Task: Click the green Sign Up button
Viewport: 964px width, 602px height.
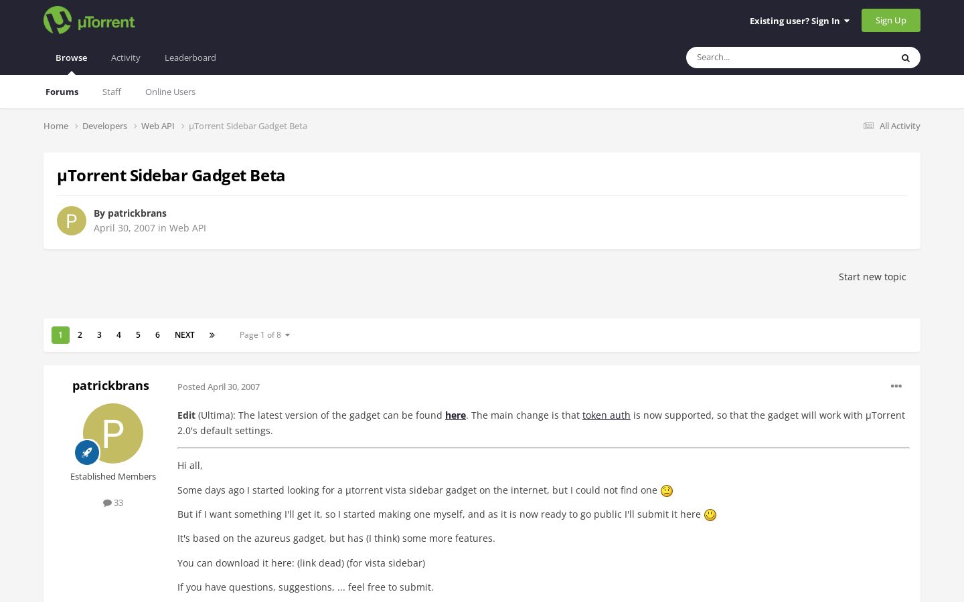Action: point(890,20)
